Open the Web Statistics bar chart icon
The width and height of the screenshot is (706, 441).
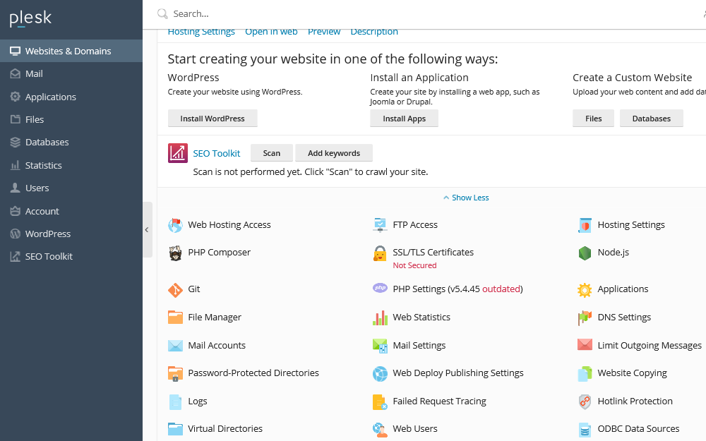click(x=380, y=318)
